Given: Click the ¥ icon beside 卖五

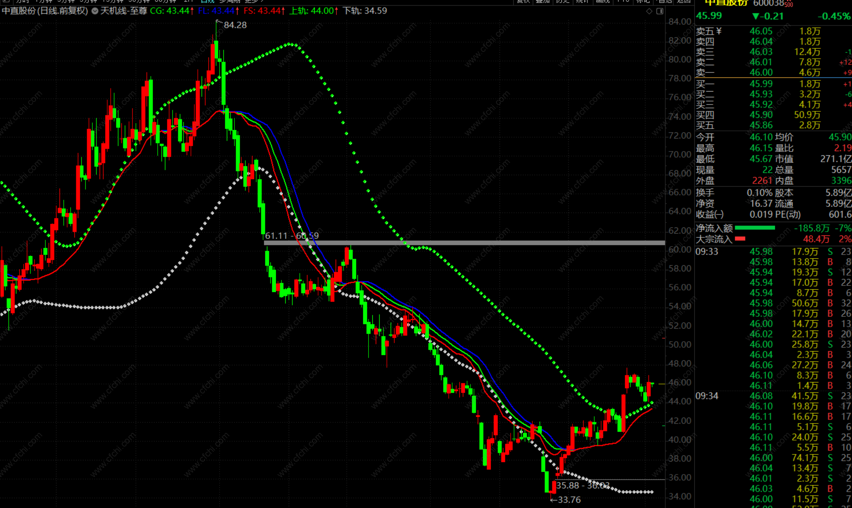Looking at the screenshot, I should (719, 31).
